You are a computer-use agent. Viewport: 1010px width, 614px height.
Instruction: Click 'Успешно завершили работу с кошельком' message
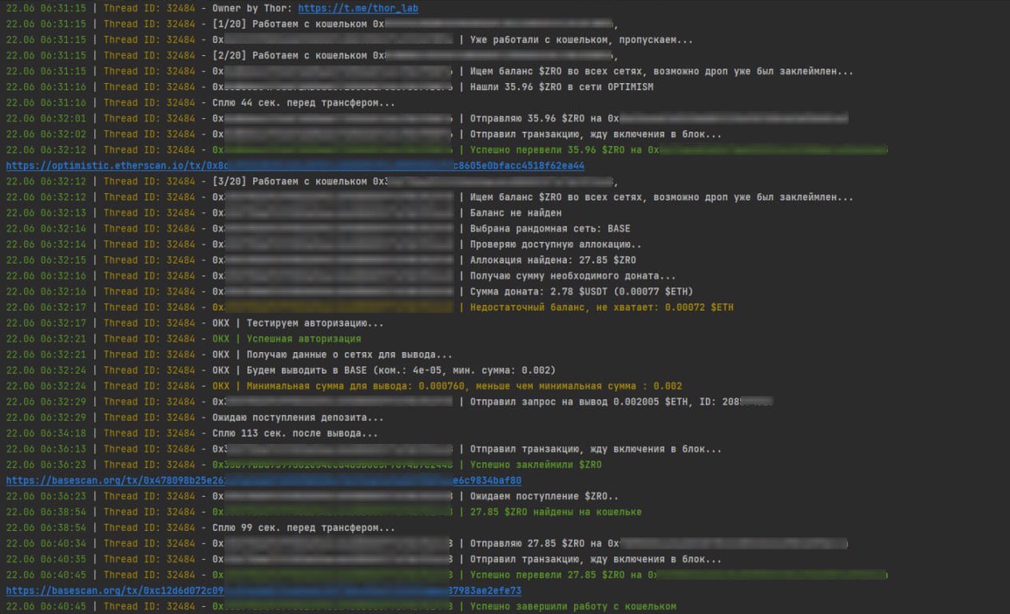[x=573, y=606]
